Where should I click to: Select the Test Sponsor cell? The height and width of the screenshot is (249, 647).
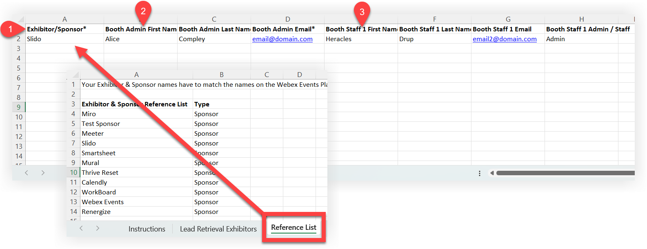pos(136,123)
